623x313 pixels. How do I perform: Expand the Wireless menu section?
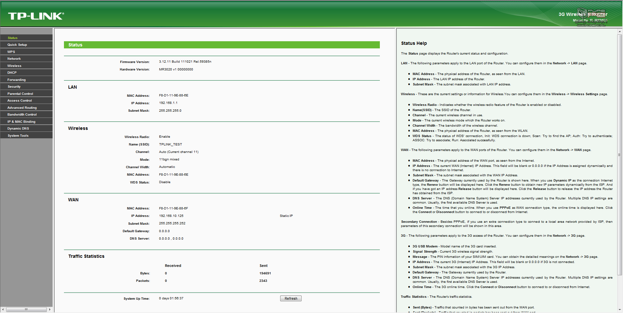click(14, 66)
